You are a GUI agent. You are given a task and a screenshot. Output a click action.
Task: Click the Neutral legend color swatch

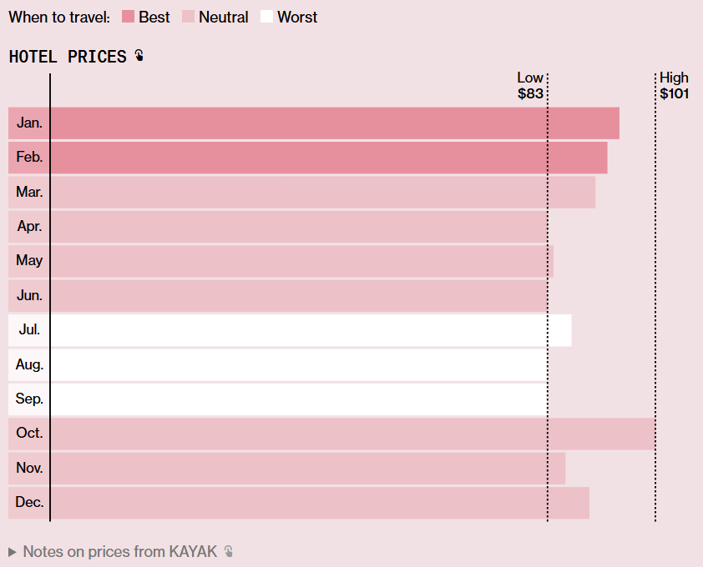click(188, 17)
